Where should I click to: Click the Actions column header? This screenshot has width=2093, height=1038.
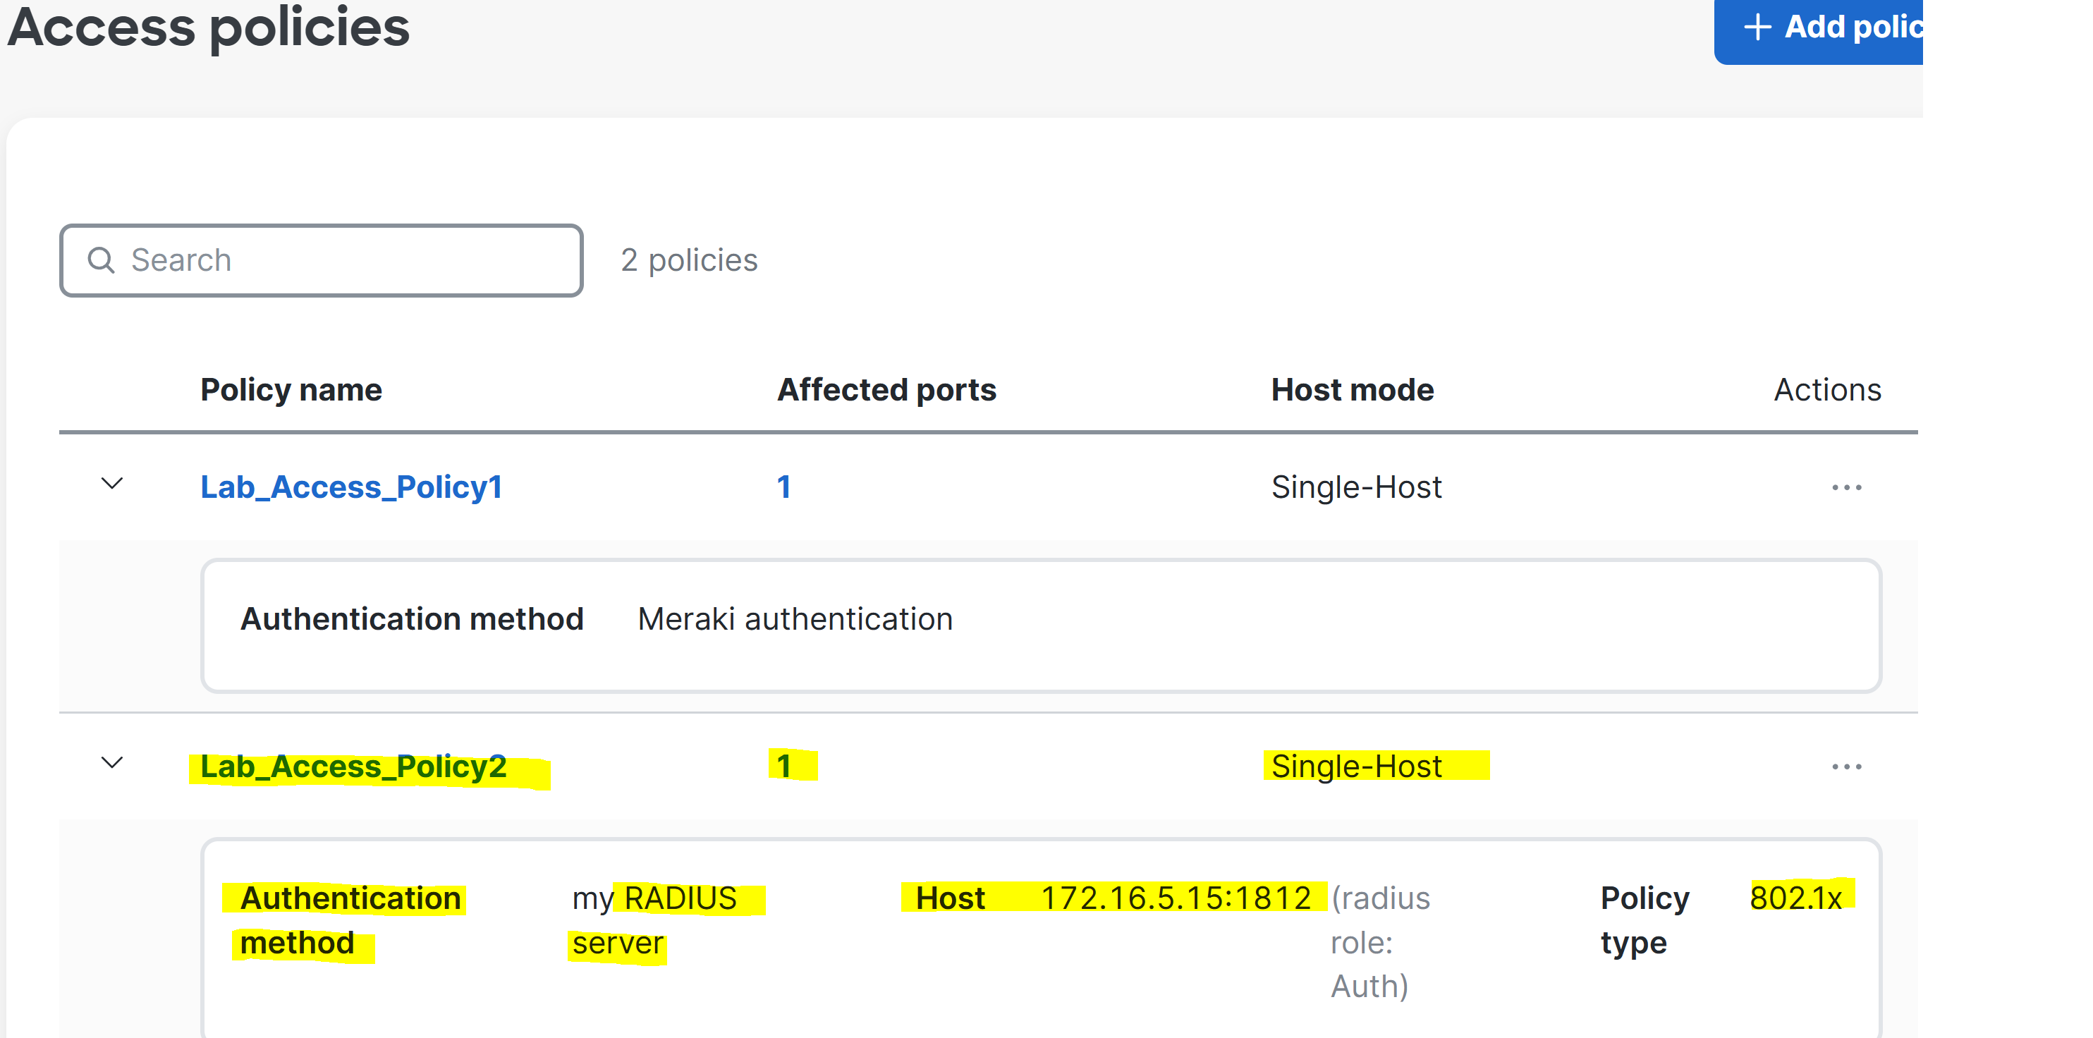click(x=1827, y=391)
